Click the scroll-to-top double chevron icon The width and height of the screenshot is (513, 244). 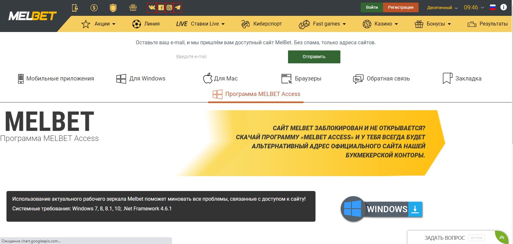502,238
